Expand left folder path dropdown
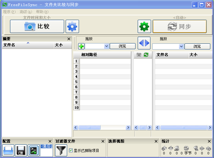The width and height of the screenshot is (214, 158). pos(106,46)
